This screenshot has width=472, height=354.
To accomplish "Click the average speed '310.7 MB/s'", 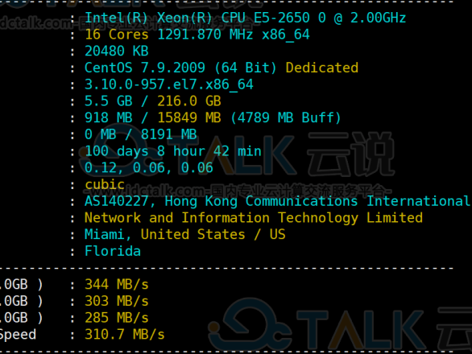I will [x=125, y=335].
